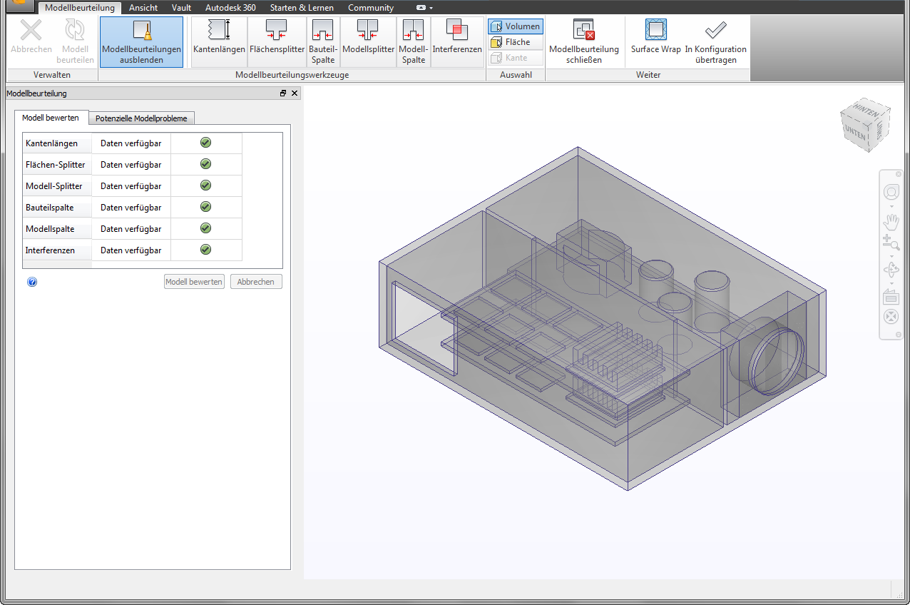Select the Zoom tool in navigation bar
The image size is (910, 605).
(x=891, y=242)
